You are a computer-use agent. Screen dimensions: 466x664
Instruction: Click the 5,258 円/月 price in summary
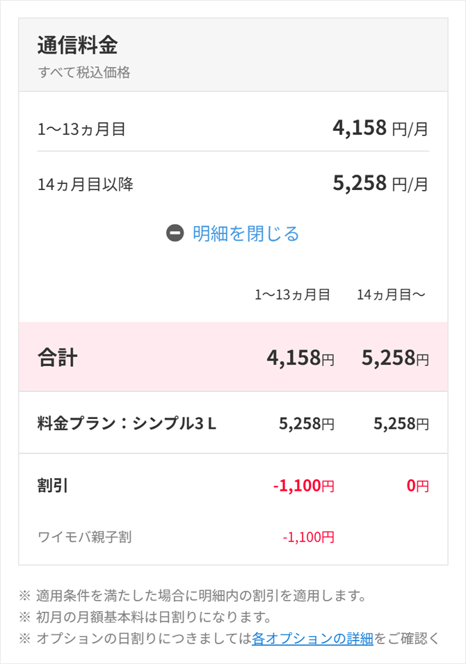tap(380, 184)
